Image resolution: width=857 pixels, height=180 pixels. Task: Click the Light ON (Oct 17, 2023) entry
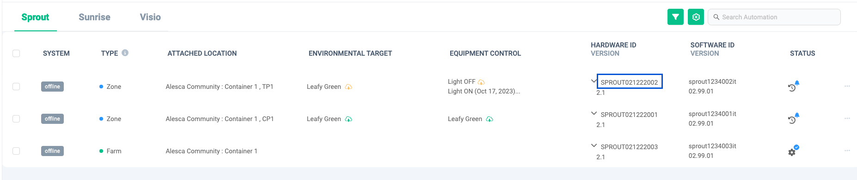tap(484, 91)
